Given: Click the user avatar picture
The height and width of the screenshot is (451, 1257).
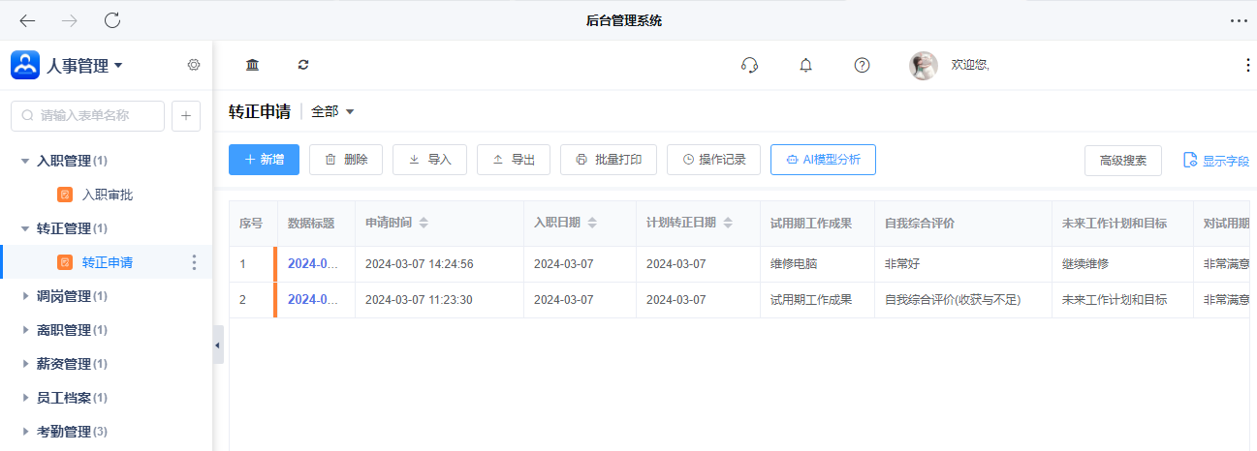Looking at the screenshot, I should click(923, 65).
